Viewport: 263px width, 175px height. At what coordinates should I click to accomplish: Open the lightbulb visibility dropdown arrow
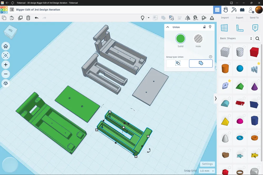[149, 18]
